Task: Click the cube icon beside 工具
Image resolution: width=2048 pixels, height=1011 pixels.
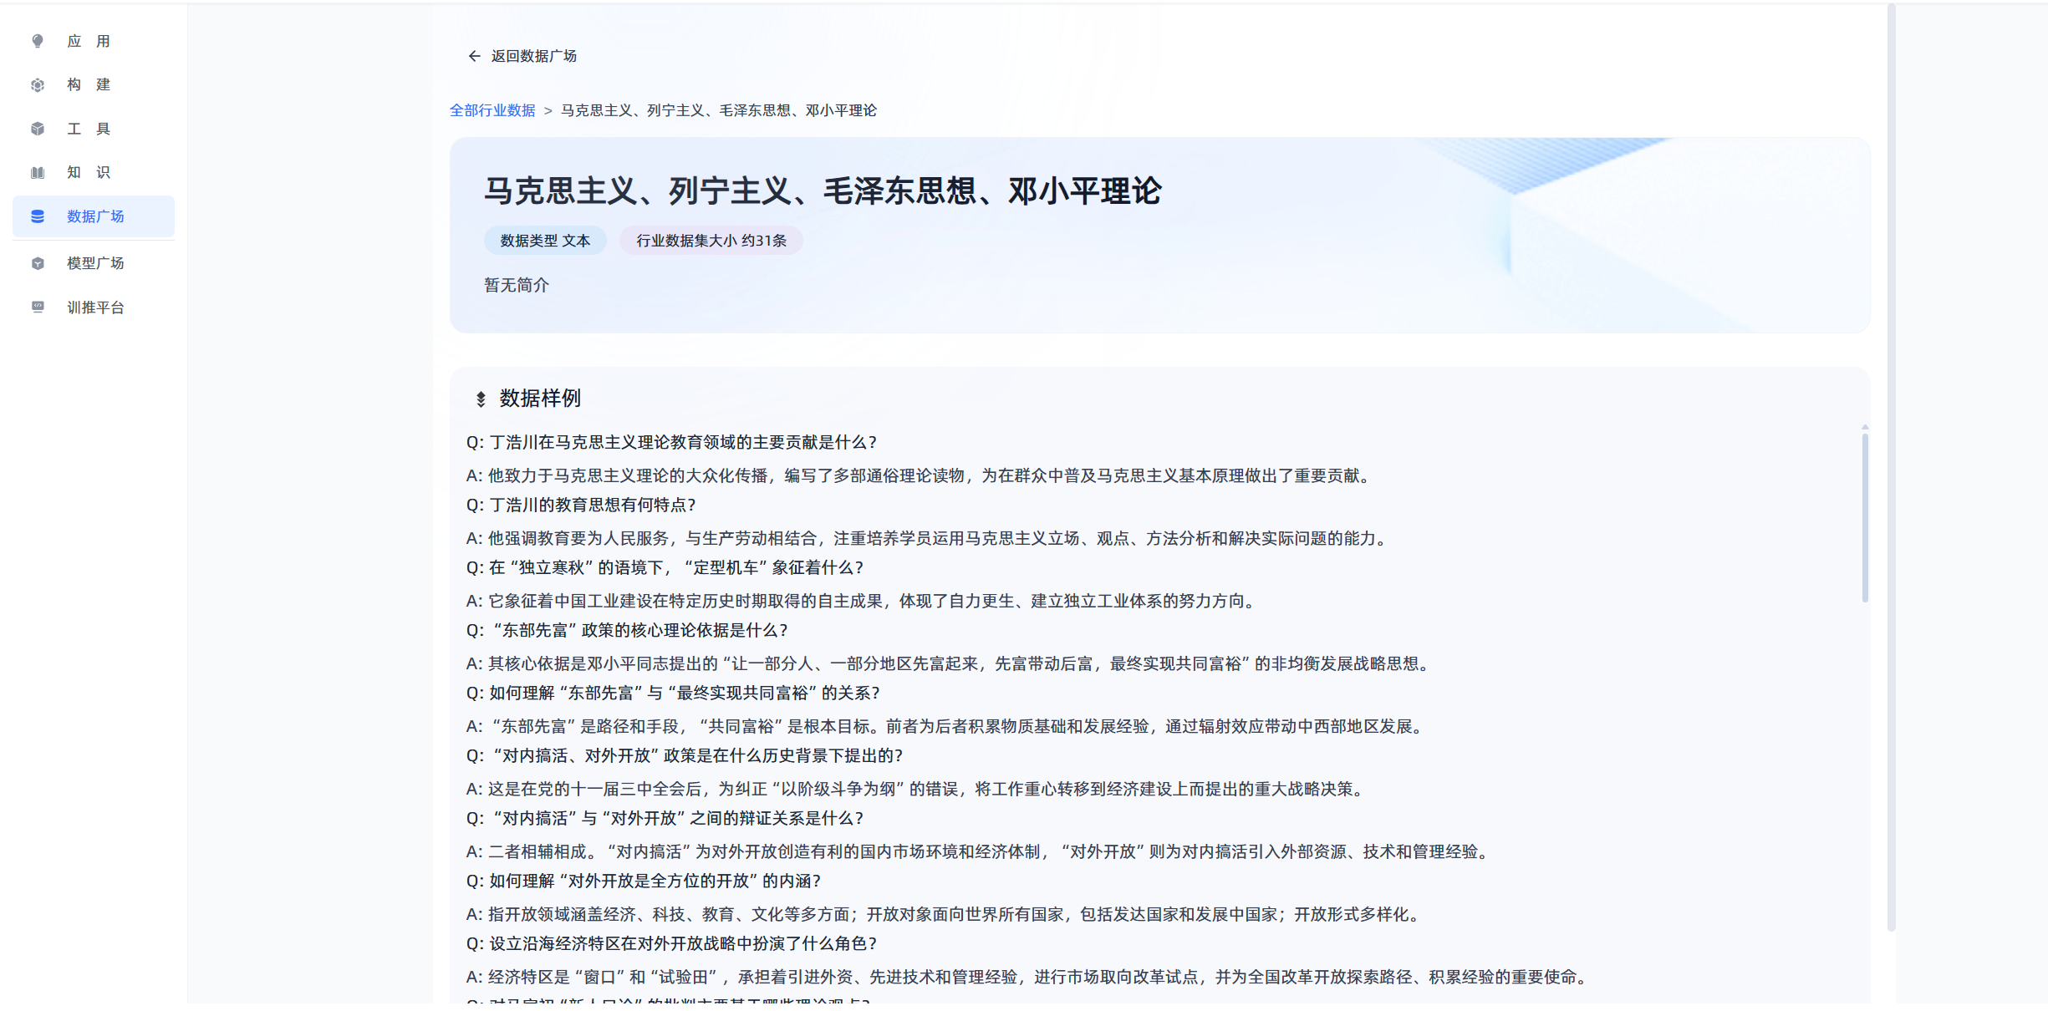Action: tap(38, 129)
